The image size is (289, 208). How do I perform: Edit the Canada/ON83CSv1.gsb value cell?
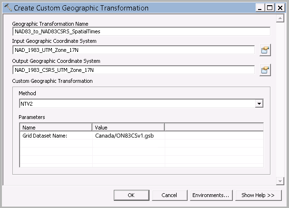click(x=128, y=136)
